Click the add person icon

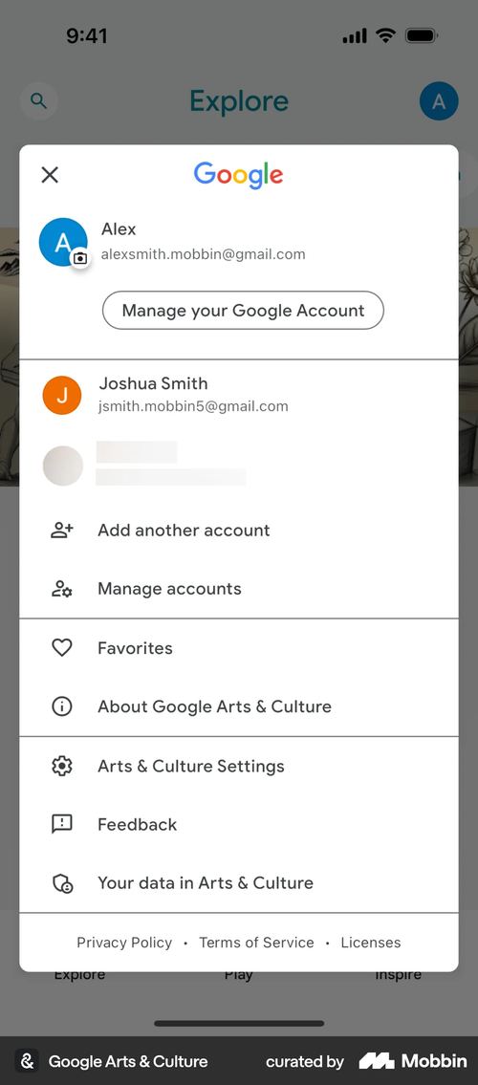(x=62, y=531)
